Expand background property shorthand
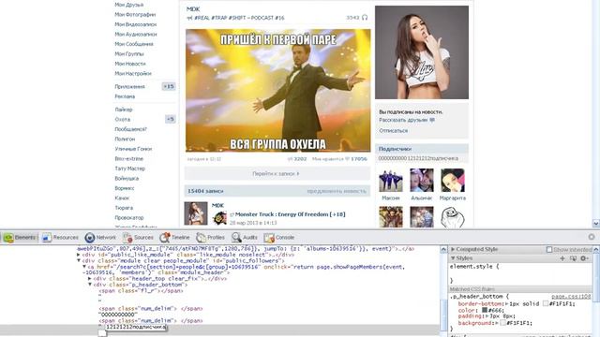The height and width of the screenshot is (337, 600). click(497, 323)
